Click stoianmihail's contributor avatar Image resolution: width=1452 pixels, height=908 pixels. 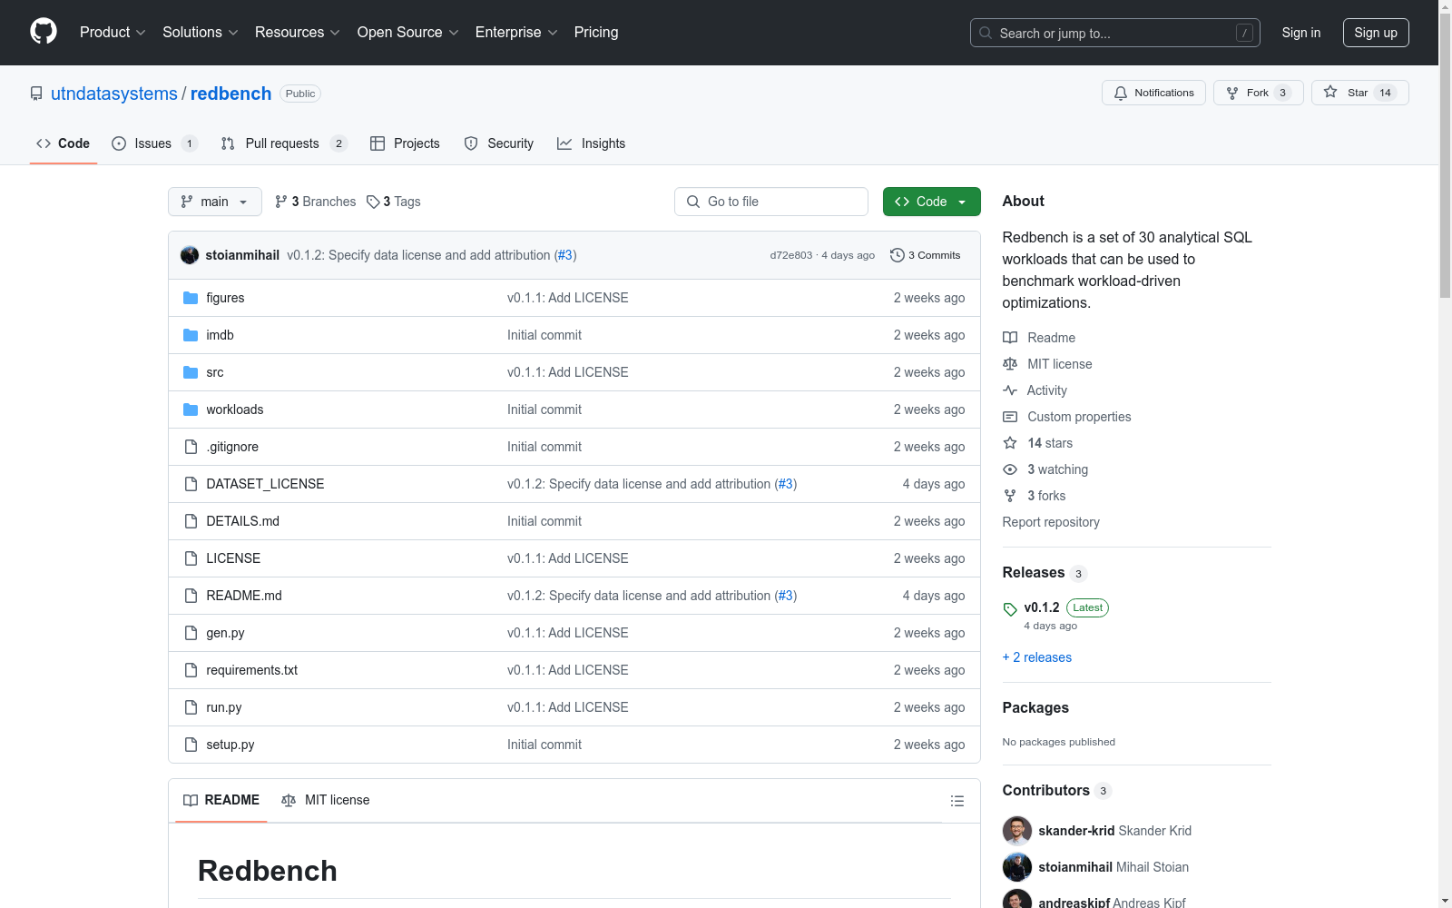(x=1017, y=867)
